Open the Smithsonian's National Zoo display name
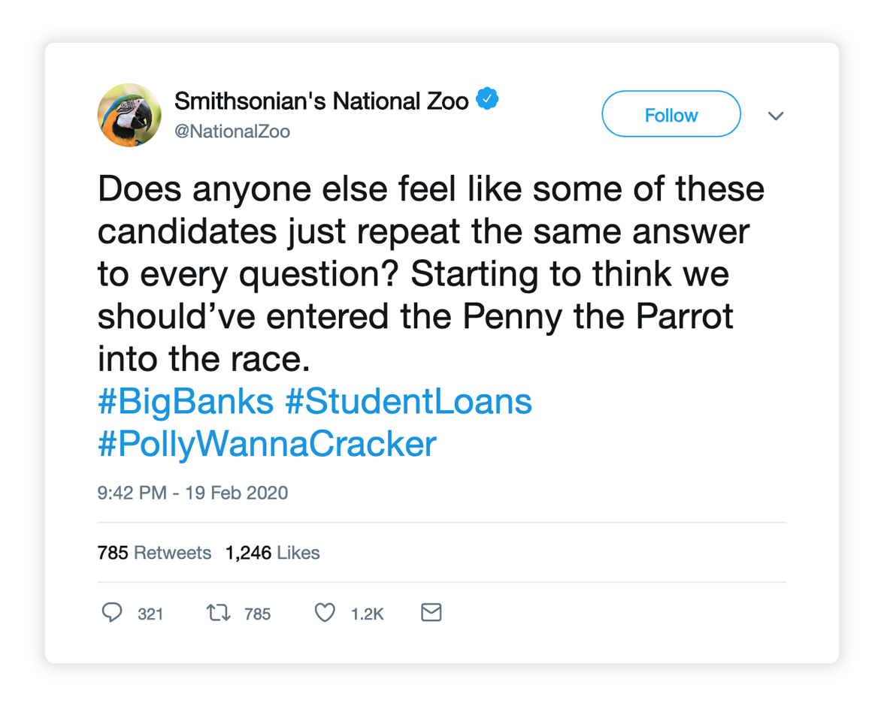 click(321, 101)
